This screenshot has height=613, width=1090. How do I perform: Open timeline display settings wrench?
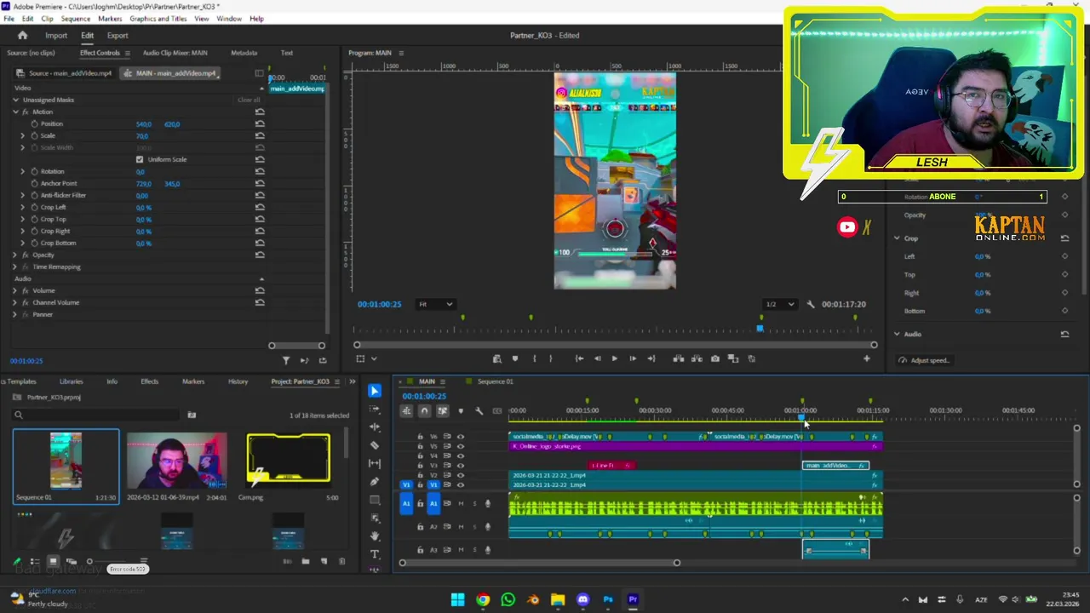click(x=479, y=411)
